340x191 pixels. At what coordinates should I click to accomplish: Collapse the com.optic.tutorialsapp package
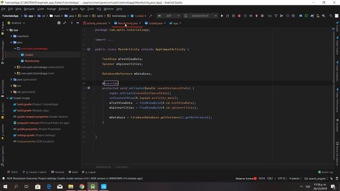15,48
